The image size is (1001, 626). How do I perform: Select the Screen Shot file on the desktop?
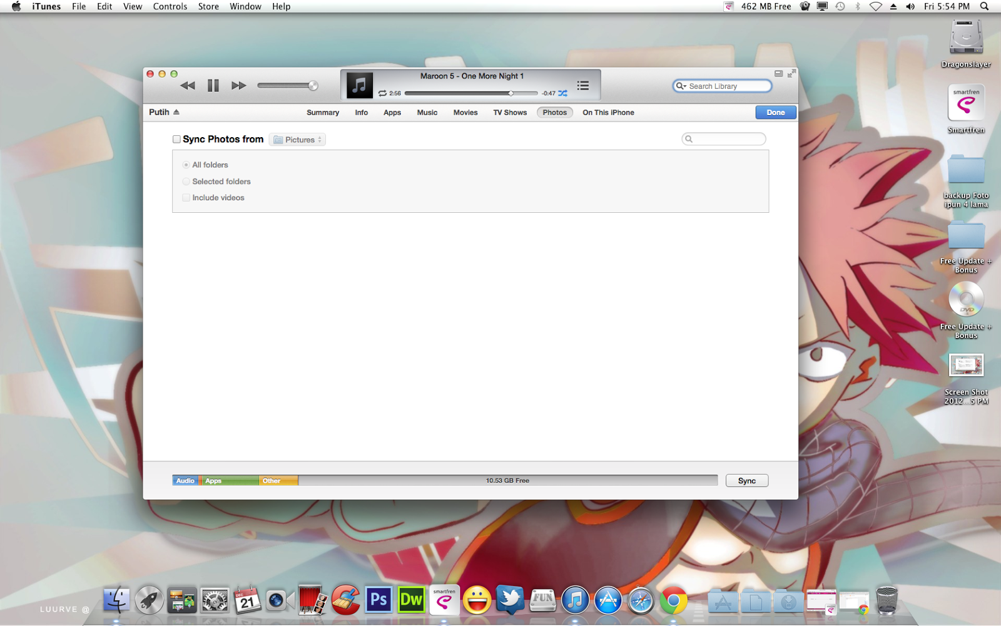click(x=966, y=379)
